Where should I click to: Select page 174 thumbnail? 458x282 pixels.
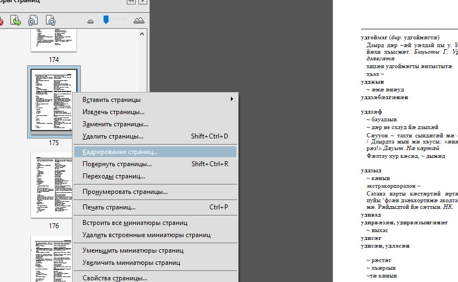[x=54, y=40]
